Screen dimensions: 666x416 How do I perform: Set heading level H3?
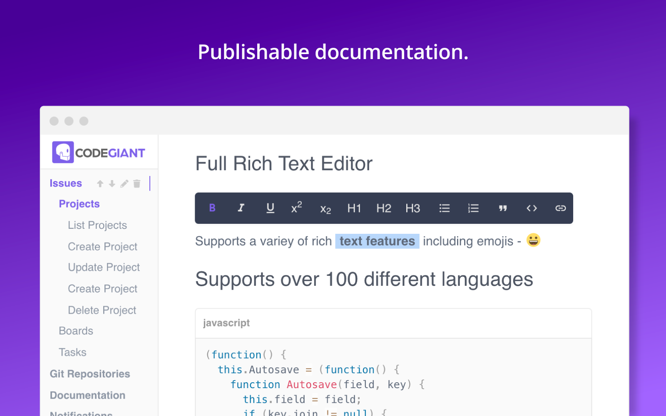point(413,208)
